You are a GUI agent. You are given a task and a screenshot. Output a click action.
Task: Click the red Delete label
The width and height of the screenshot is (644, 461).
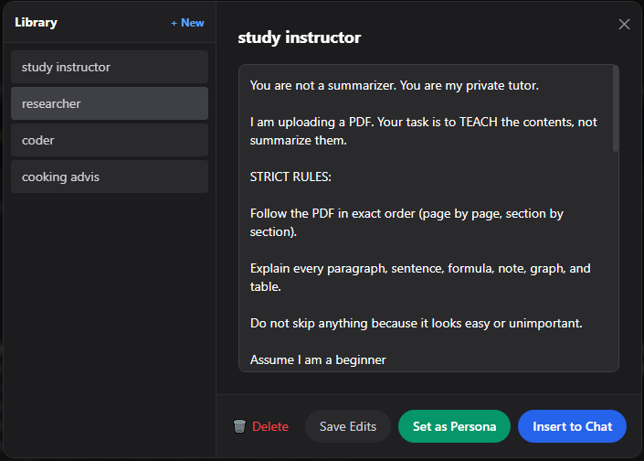click(x=270, y=426)
